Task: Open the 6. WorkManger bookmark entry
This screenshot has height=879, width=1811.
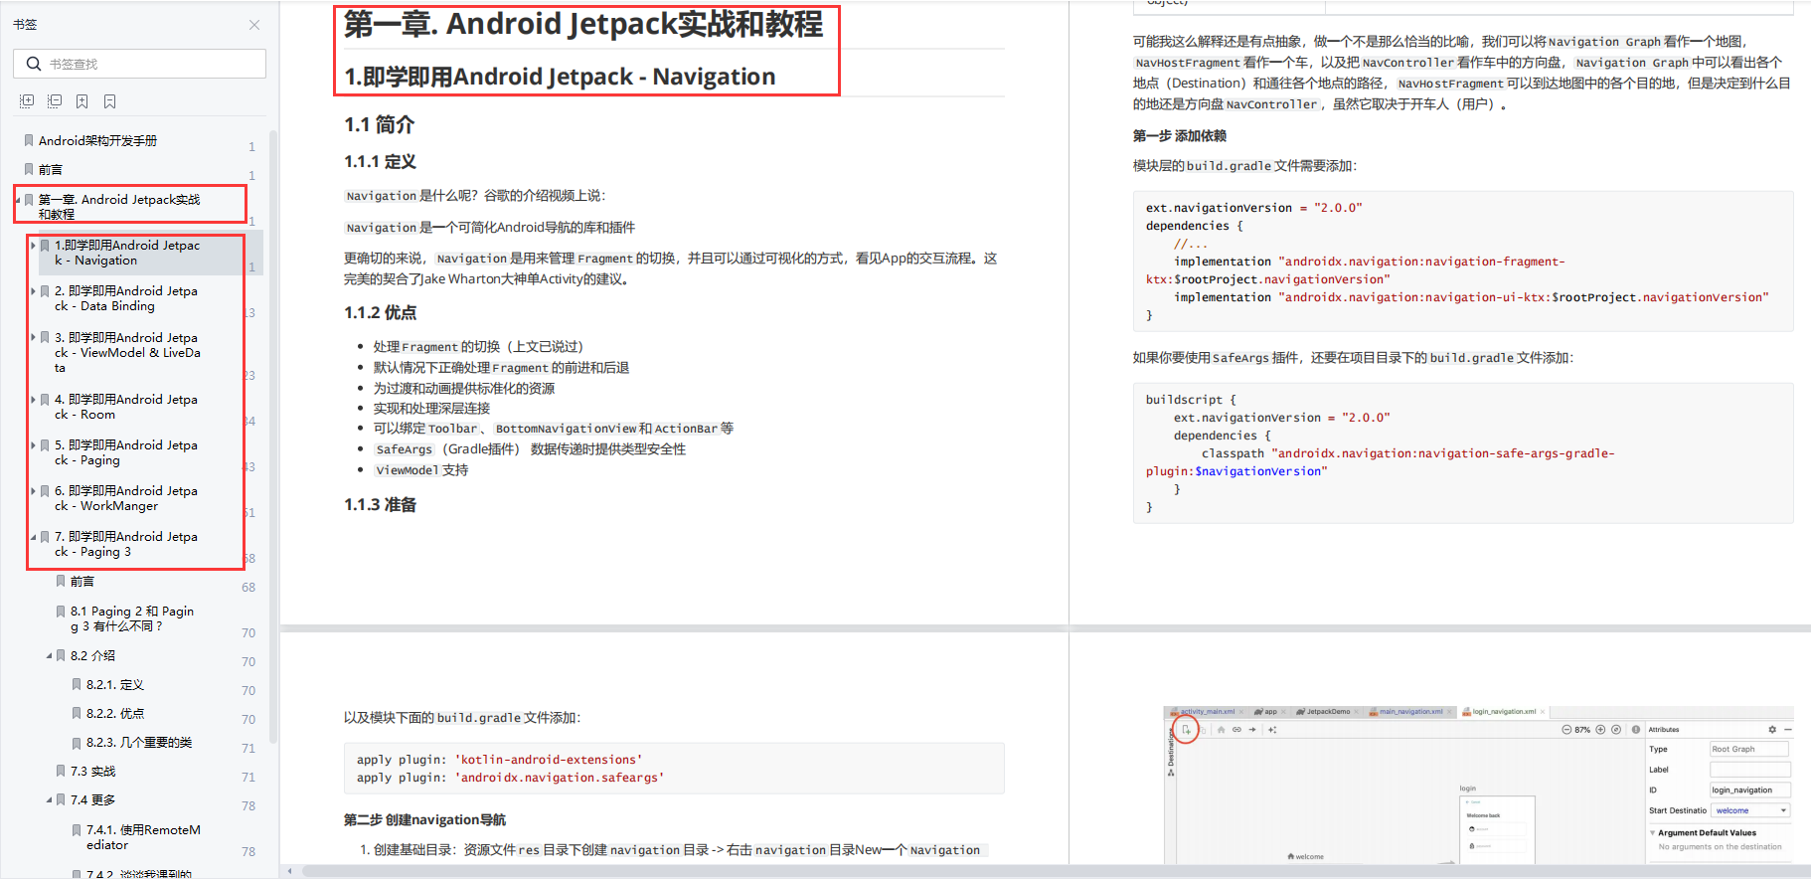Action: (x=126, y=498)
